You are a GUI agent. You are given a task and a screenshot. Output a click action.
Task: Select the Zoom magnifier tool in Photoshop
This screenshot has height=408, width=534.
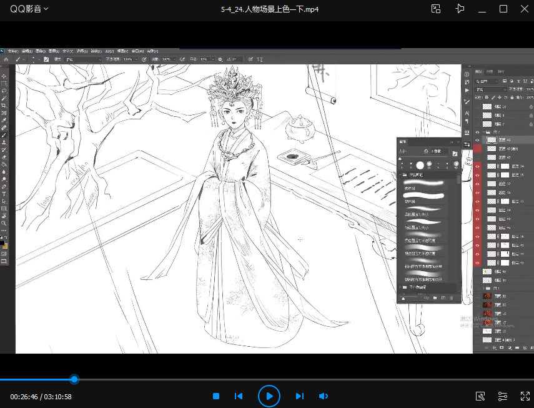pyautogui.click(x=4, y=223)
